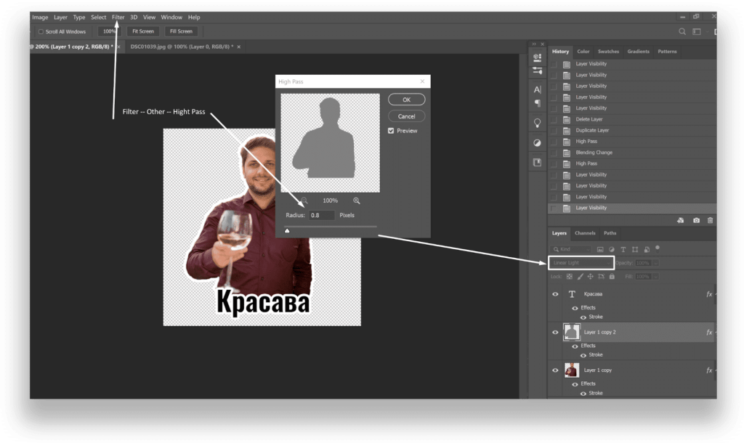Open the Character panel icon
The width and height of the screenshot is (744, 446).
tap(538, 89)
